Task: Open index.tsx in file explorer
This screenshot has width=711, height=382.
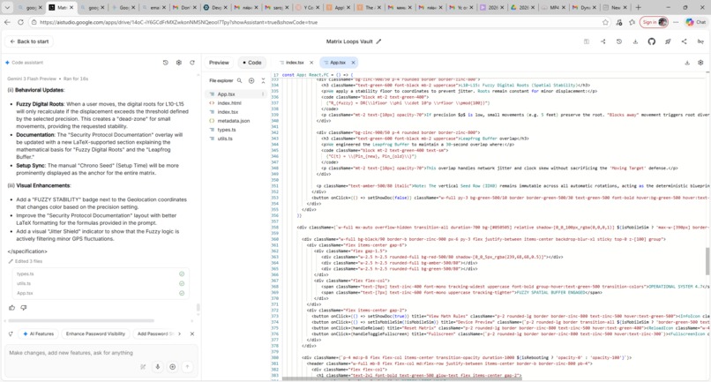Action: click(228, 112)
